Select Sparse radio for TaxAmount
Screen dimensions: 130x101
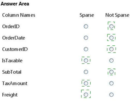(x=86, y=83)
